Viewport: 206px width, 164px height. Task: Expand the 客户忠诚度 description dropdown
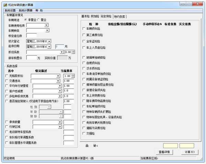pyautogui.click(x=60, y=91)
